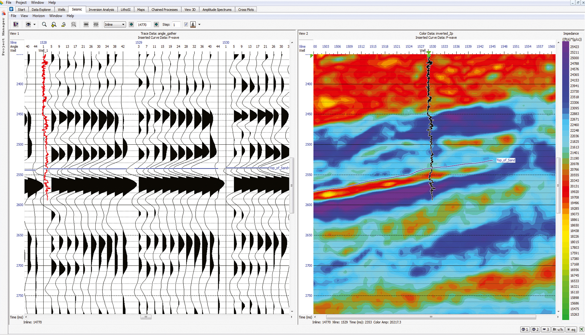585x335 pixels.
Task: Toggle View 1 visibility with eye button 1
Action: coord(525,330)
